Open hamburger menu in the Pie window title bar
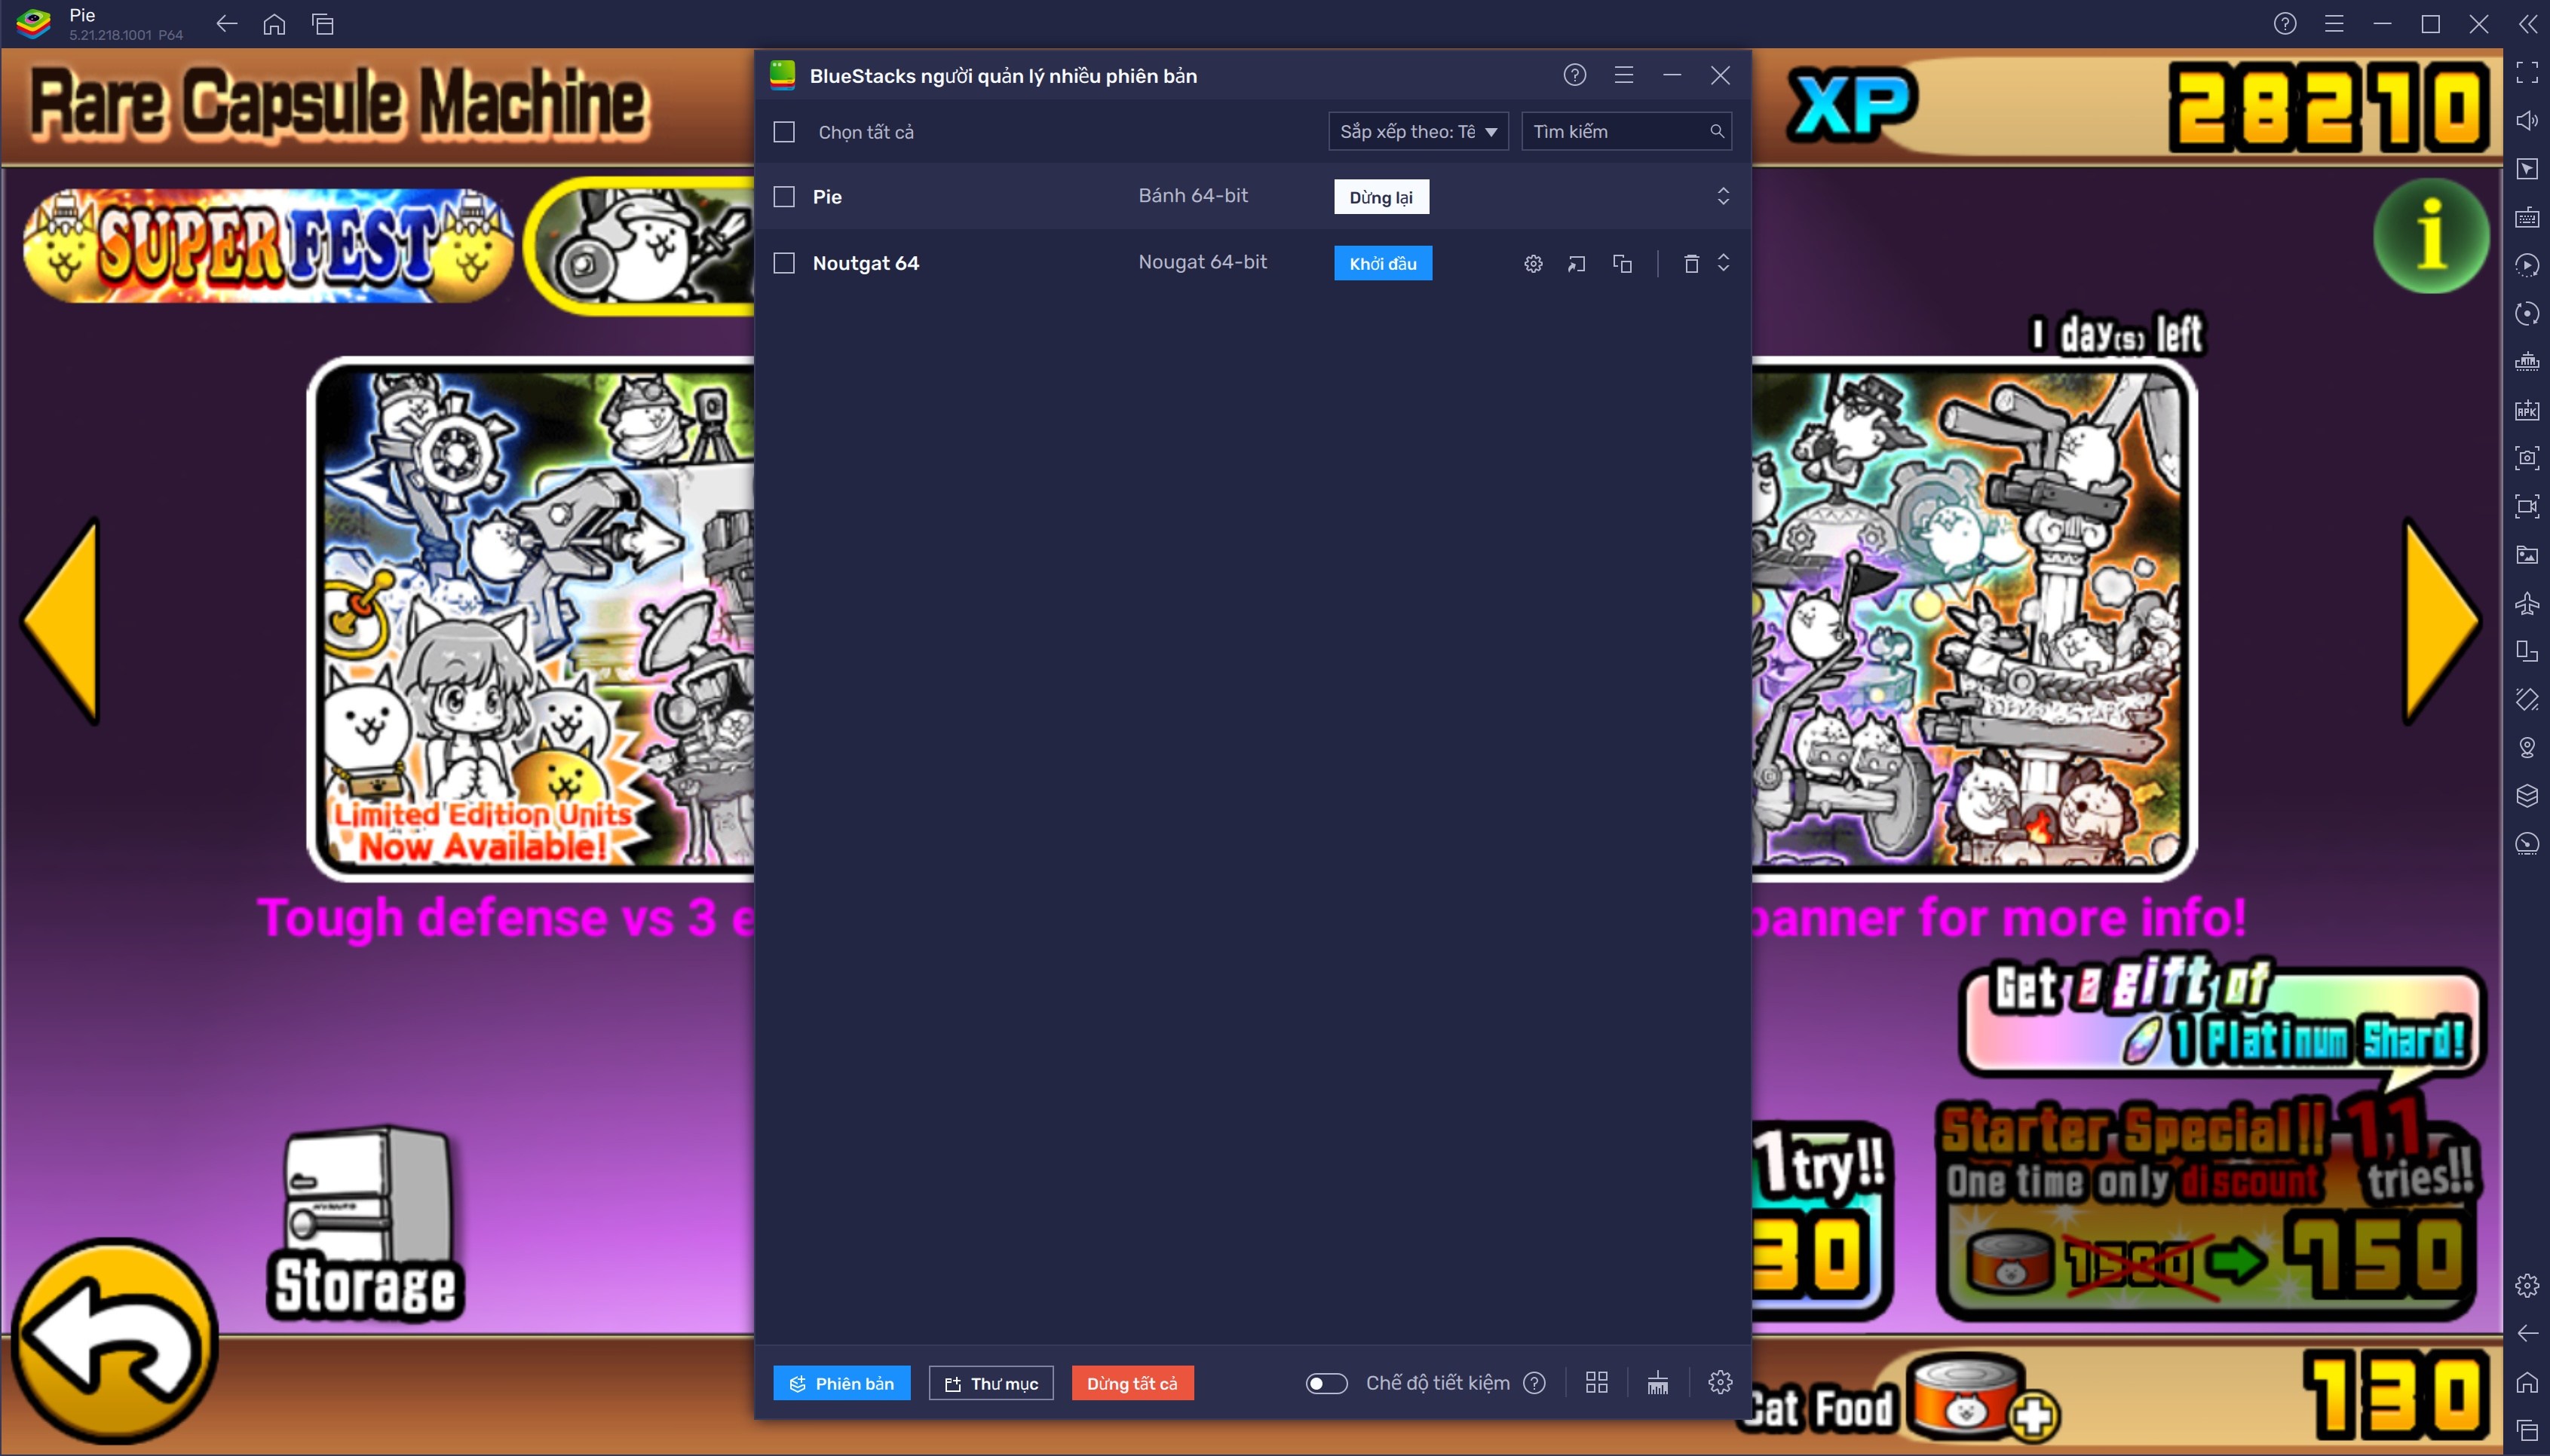 (2333, 23)
